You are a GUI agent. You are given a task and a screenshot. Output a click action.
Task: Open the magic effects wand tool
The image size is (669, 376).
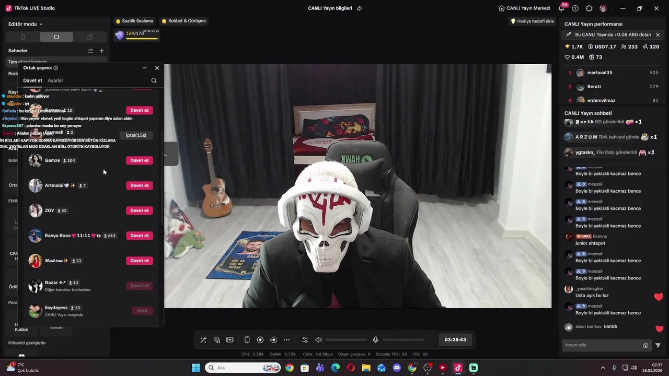point(203,339)
